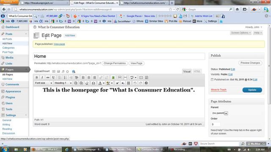Open the General settings submenu

click(7, 120)
